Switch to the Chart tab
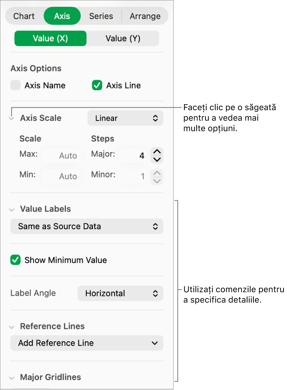This screenshot has height=390, width=287. pos(24,16)
